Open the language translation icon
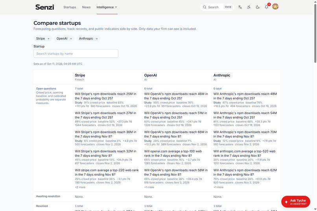The height and width of the screenshot is (211, 317). pyautogui.click(x=240, y=7)
